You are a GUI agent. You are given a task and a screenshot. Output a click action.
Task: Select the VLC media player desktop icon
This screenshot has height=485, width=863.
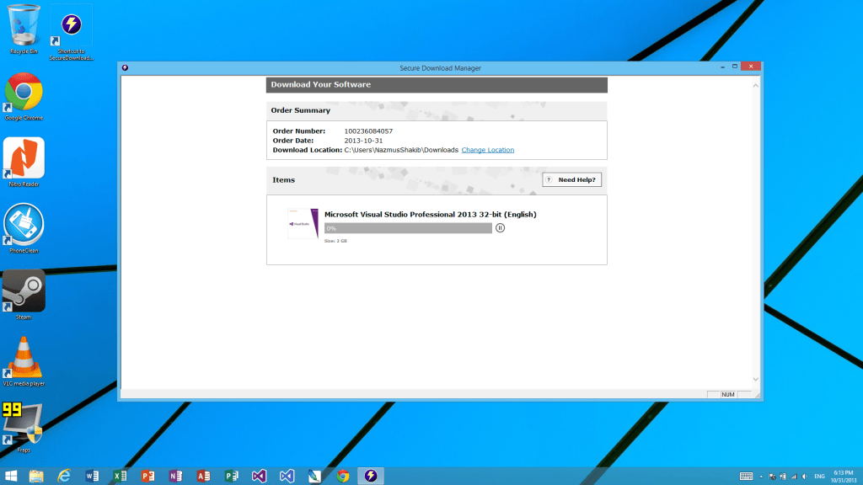pos(24,361)
